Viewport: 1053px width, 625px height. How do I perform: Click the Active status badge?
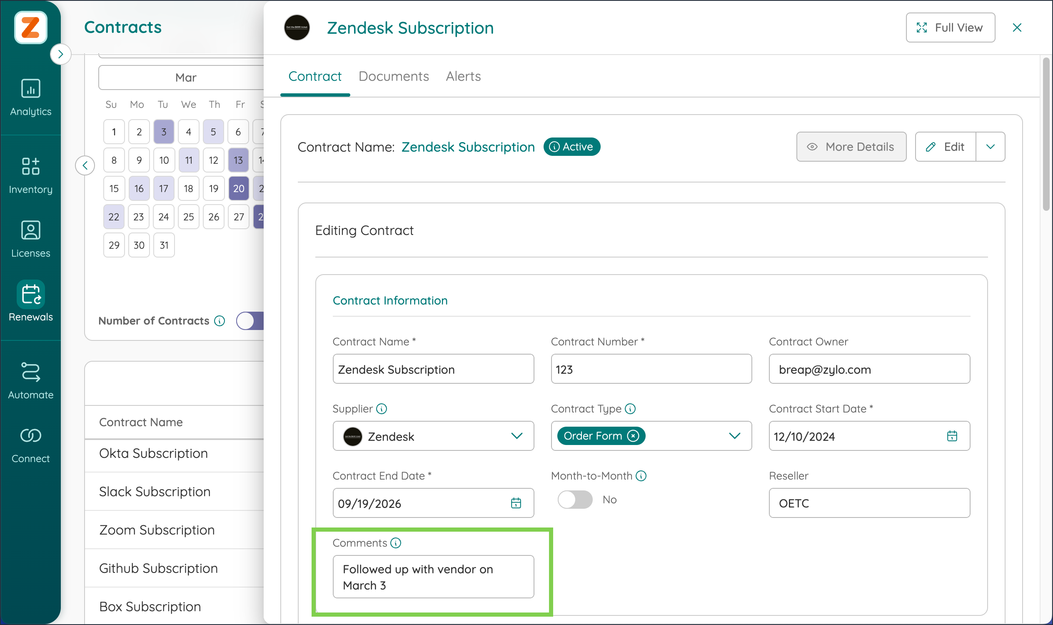tap(571, 147)
